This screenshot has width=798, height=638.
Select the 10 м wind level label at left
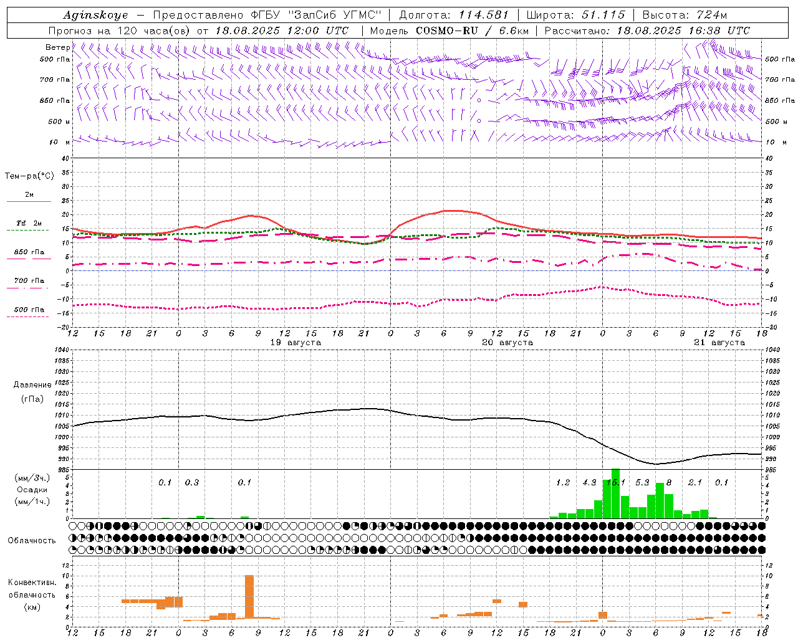coord(60,142)
